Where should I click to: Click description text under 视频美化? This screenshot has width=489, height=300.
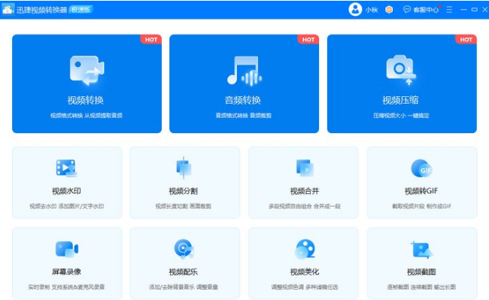coord(305,287)
